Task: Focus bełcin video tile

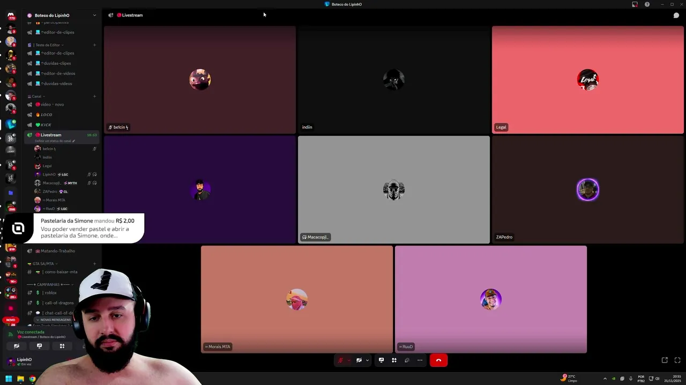Action: point(200,80)
